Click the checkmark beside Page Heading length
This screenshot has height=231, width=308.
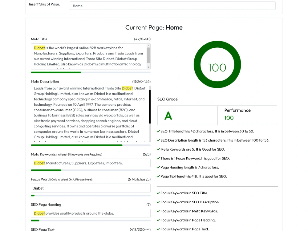pos(158,167)
